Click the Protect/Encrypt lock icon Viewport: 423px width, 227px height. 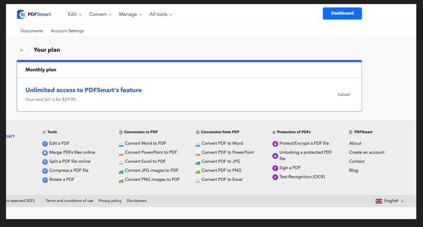[x=275, y=144]
